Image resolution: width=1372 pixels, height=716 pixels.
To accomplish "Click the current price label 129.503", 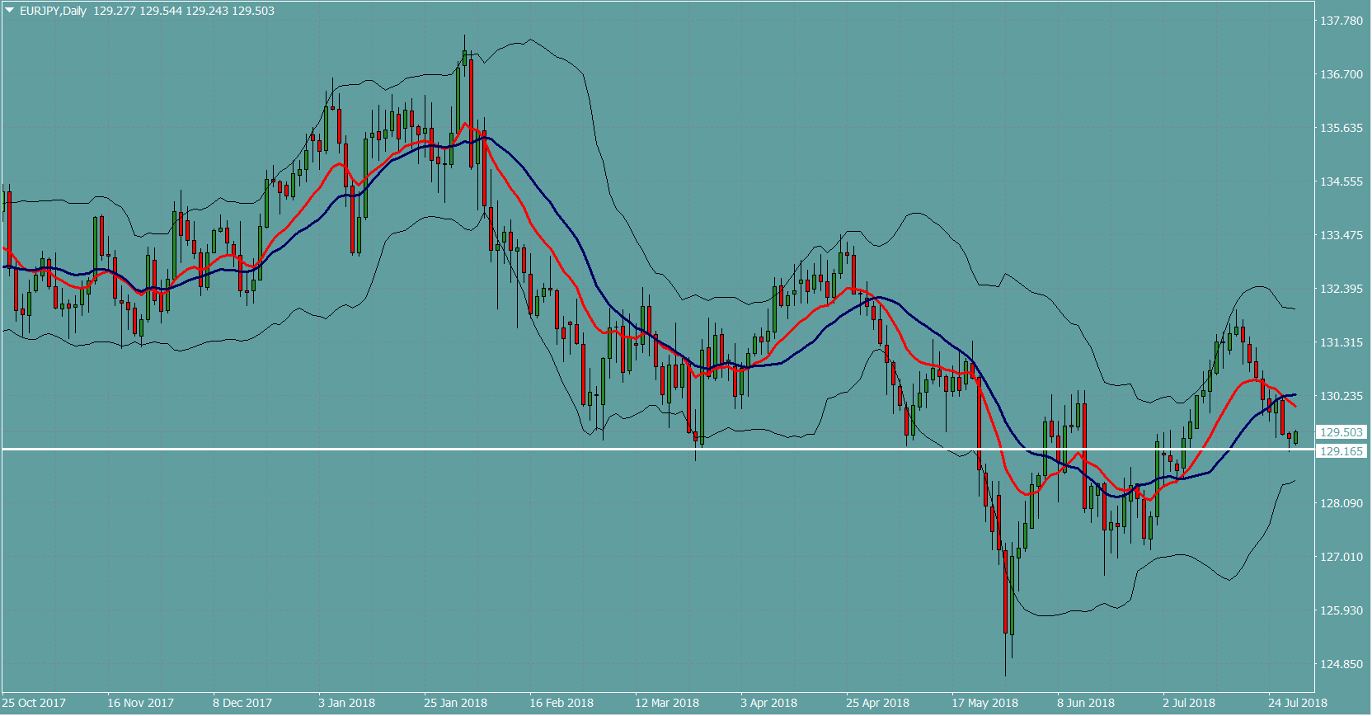I will (1341, 432).
